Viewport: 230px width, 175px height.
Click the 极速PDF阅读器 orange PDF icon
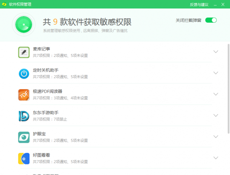coord(24,94)
